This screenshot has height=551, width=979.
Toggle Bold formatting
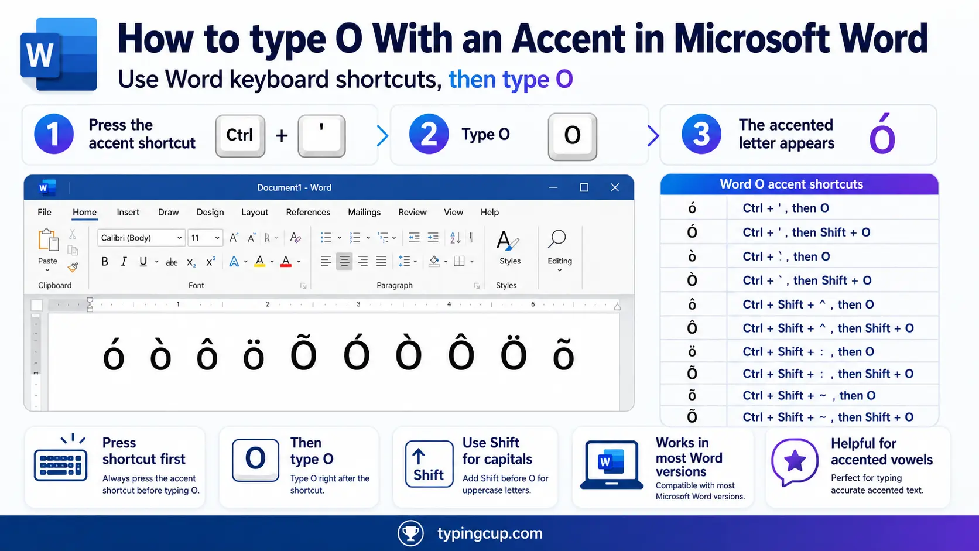[x=105, y=262]
